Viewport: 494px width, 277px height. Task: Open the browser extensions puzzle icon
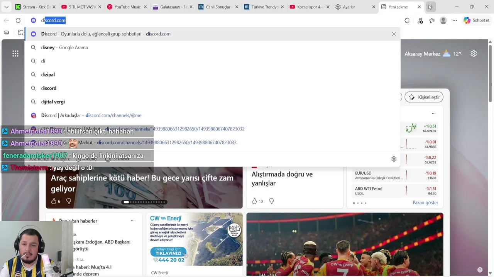407,20
